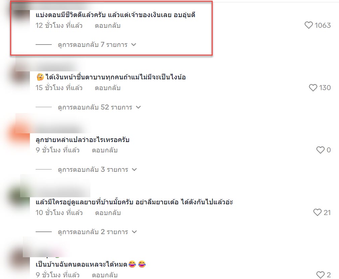The height and width of the screenshot is (279, 339).
Task: Click chevron next to 52 replies
Action: [138, 107]
